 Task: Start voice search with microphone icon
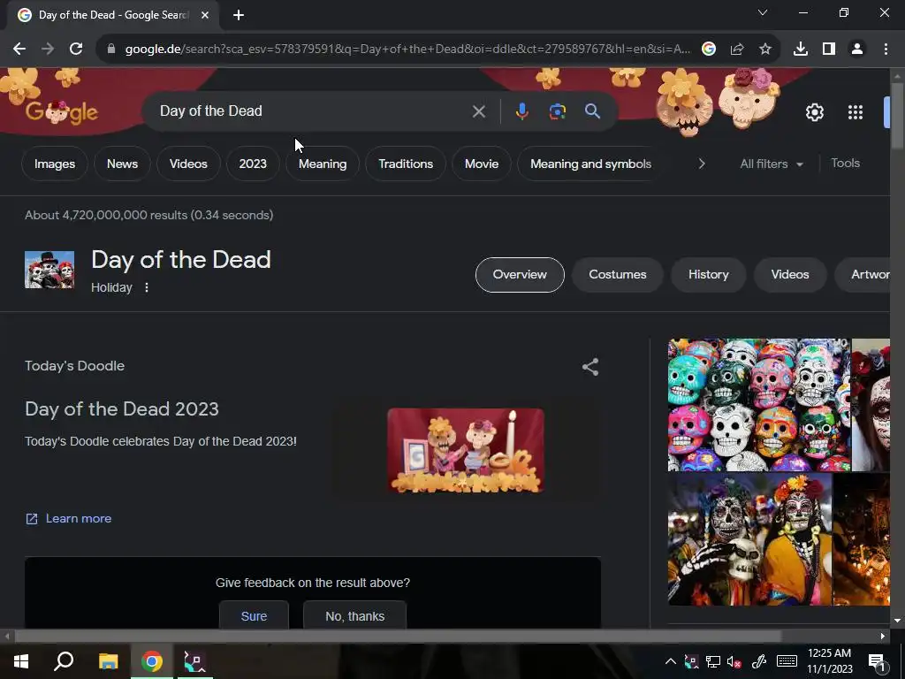(521, 111)
